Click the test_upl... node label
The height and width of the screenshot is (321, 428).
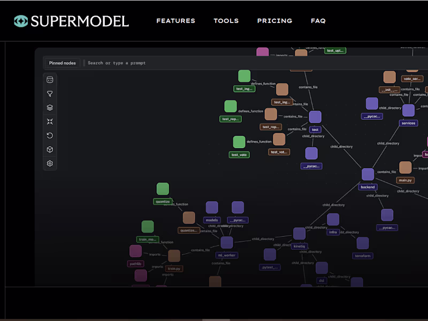335,50
